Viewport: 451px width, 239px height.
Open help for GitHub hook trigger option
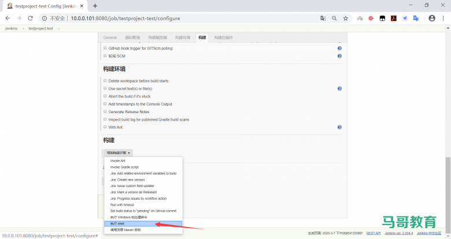pyautogui.click(x=339, y=48)
